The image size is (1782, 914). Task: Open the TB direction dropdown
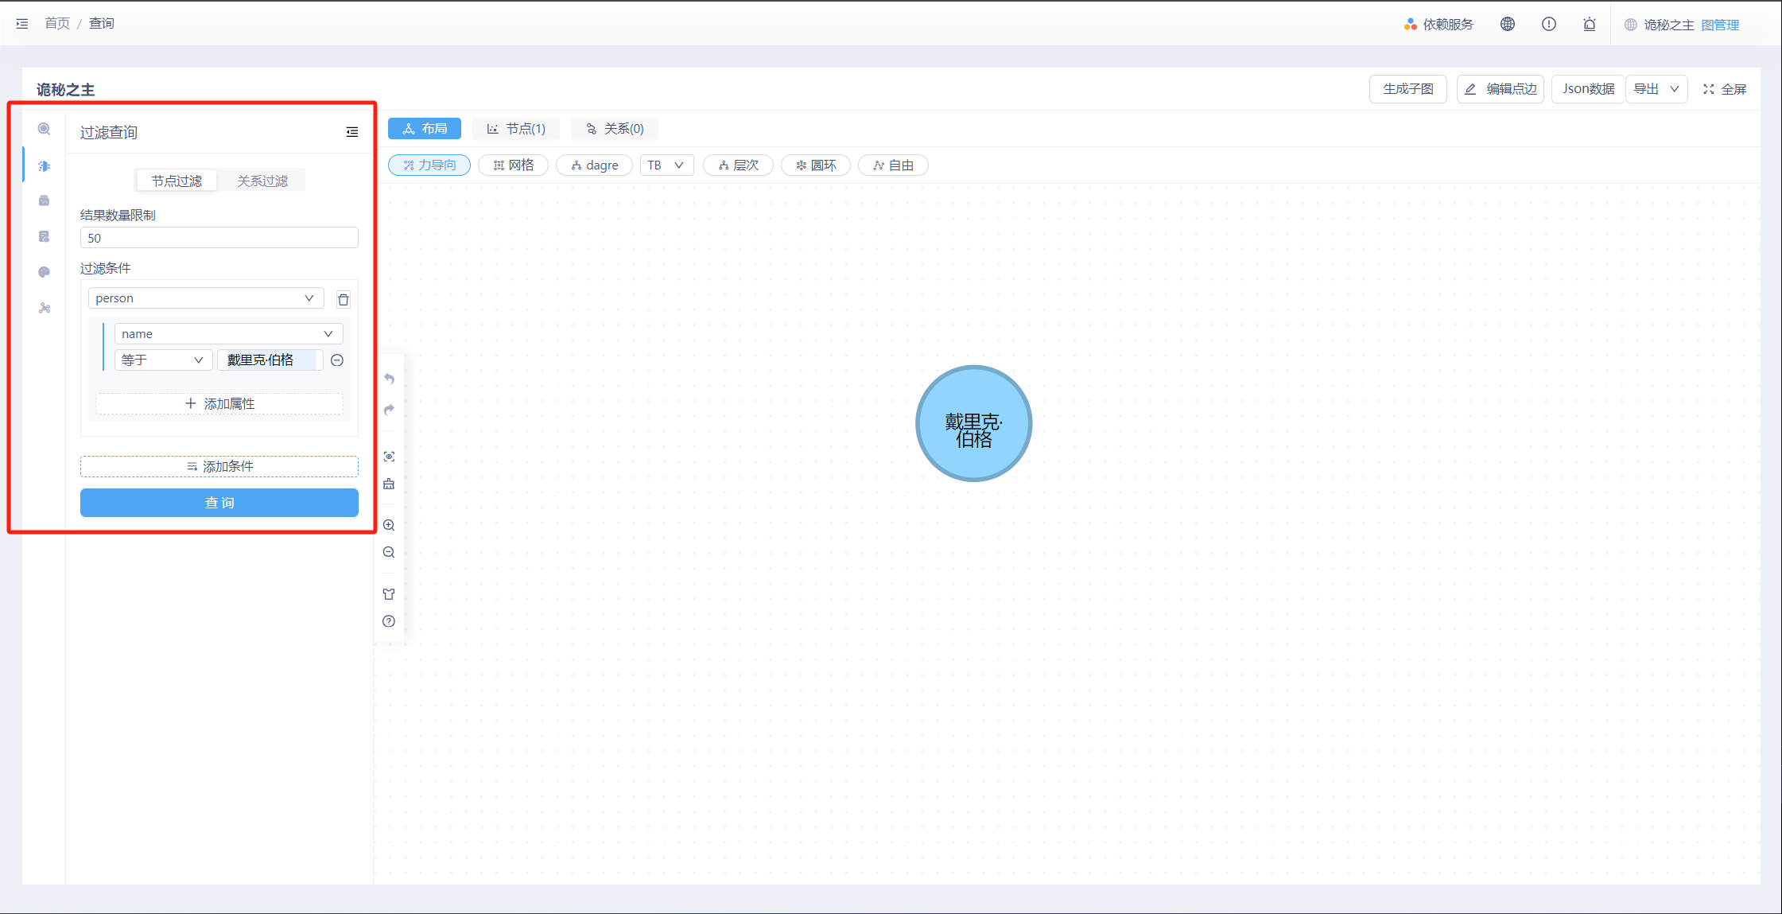[666, 165]
